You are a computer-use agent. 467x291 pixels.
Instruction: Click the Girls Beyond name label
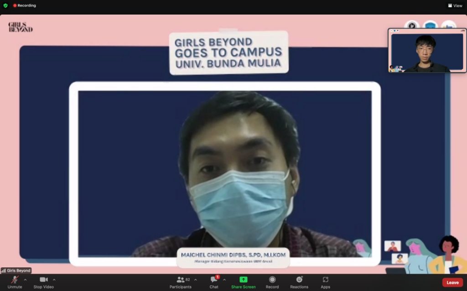tap(18, 271)
